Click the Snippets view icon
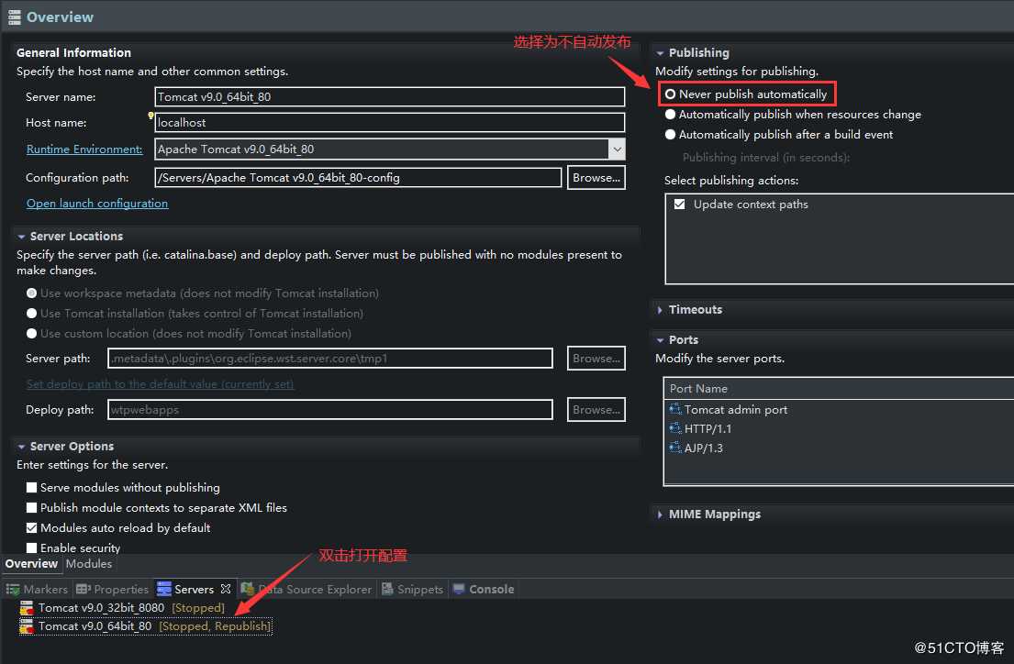The width and height of the screenshot is (1014, 664). 387,589
